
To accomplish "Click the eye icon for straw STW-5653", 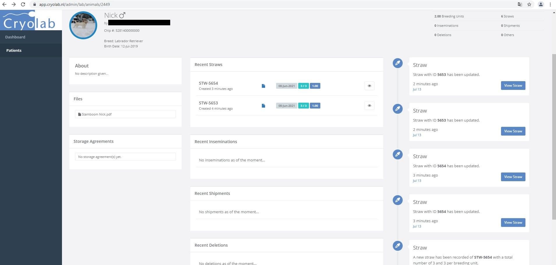I will [x=369, y=106].
